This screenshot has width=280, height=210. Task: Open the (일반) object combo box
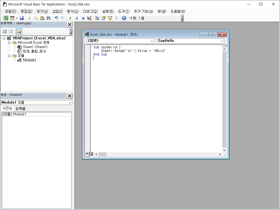point(121,41)
